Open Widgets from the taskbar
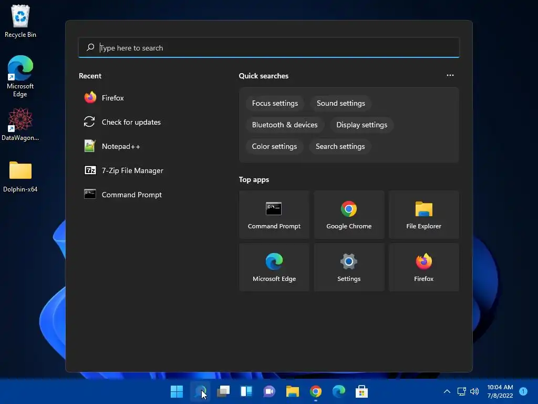The height and width of the screenshot is (404, 538). coord(246,391)
